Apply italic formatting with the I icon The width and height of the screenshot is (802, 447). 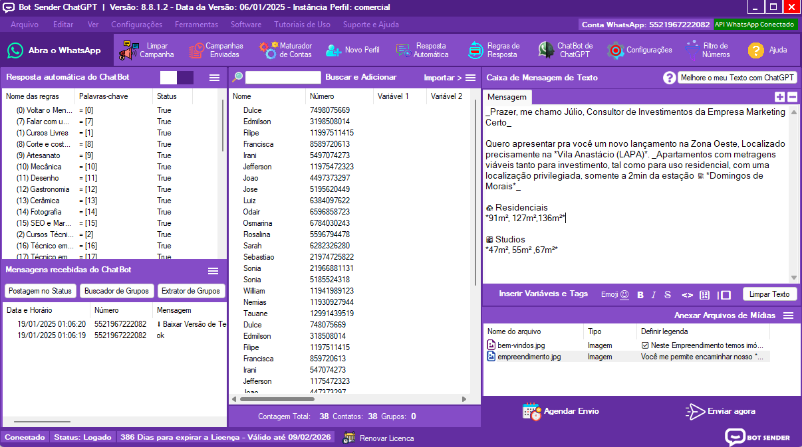point(654,295)
